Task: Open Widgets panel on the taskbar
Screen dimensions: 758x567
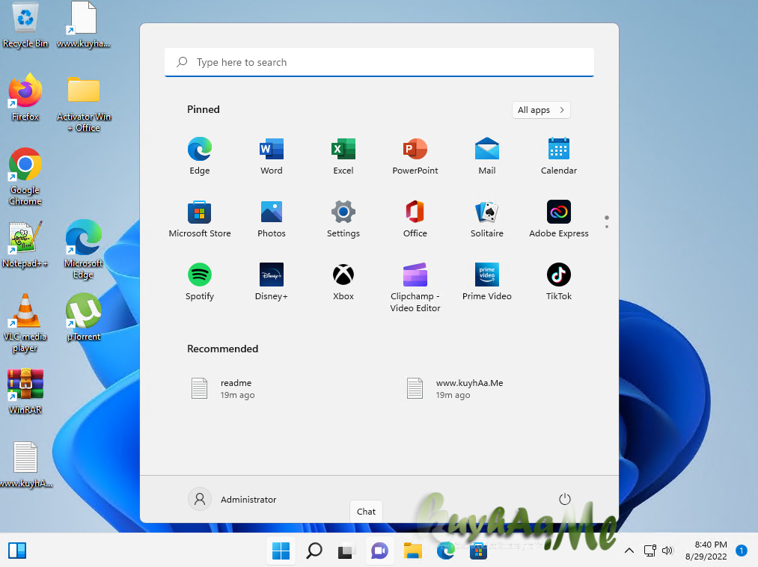Action: [x=17, y=551]
